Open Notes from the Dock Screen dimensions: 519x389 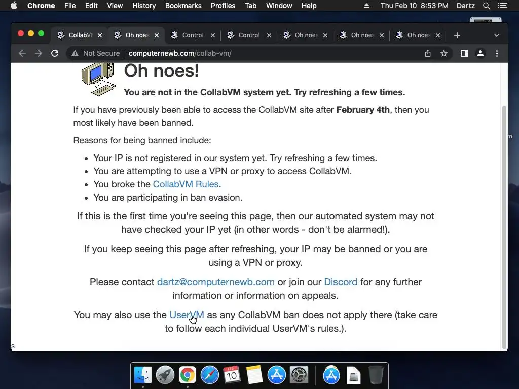[254, 375]
